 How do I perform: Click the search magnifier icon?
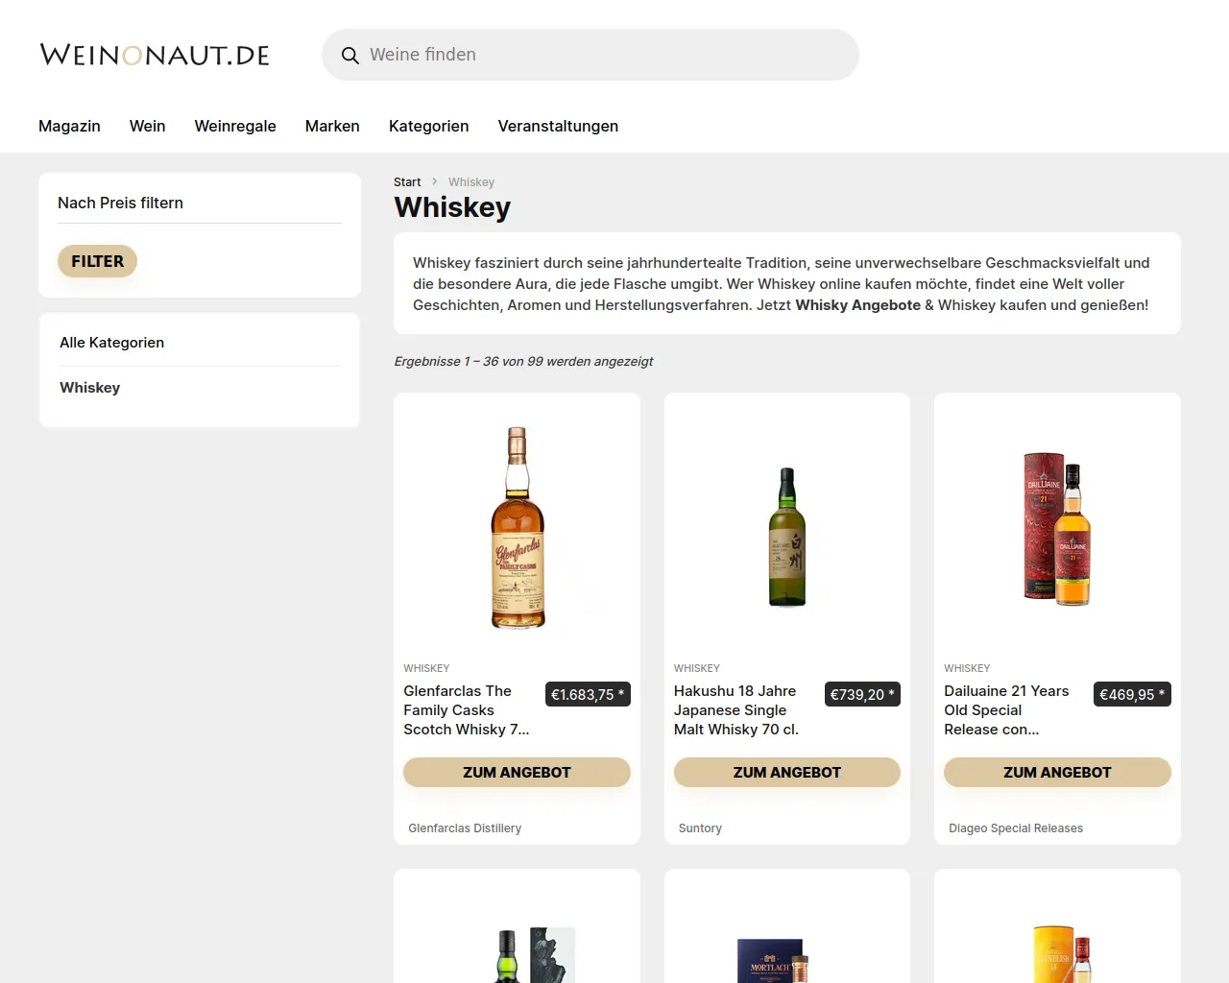(x=350, y=56)
